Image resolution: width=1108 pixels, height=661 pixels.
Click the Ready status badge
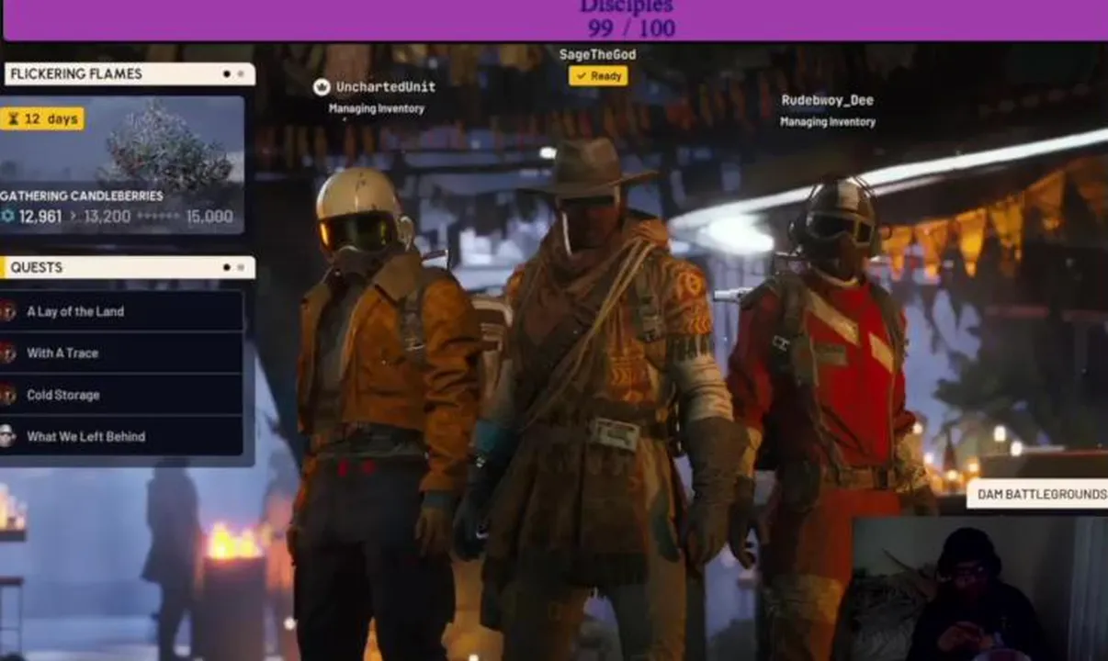[598, 76]
